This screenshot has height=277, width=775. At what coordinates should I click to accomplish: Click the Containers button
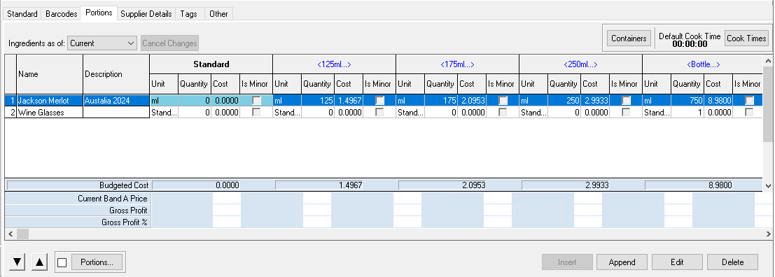coord(629,38)
